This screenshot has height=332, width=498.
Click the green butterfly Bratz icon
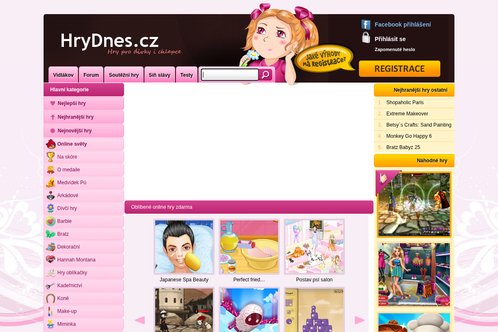[51, 234]
